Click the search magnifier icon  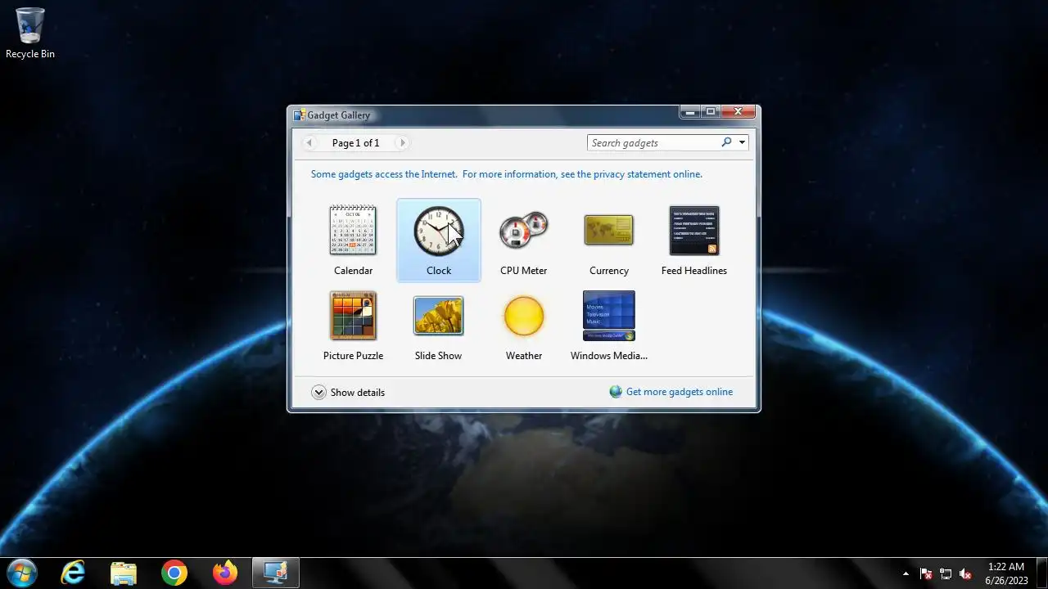pyautogui.click(x=726, y=142)
